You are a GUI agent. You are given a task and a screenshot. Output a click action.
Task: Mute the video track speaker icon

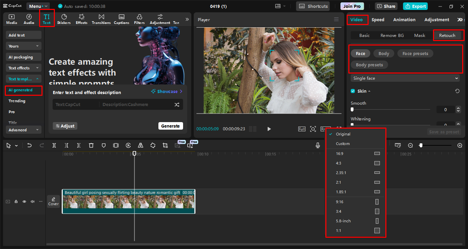pyautogui.click(x=32, y=201)
